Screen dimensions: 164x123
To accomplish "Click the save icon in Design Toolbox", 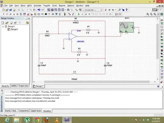I will (x=11, y=23).
